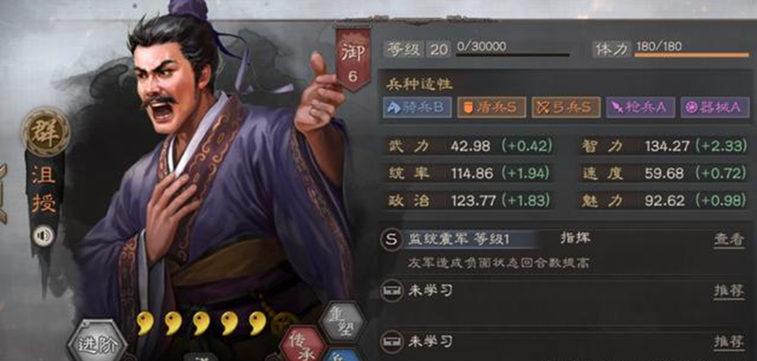
Task: Choose the 盾兵S troop type tag
Action: (492, 108)
